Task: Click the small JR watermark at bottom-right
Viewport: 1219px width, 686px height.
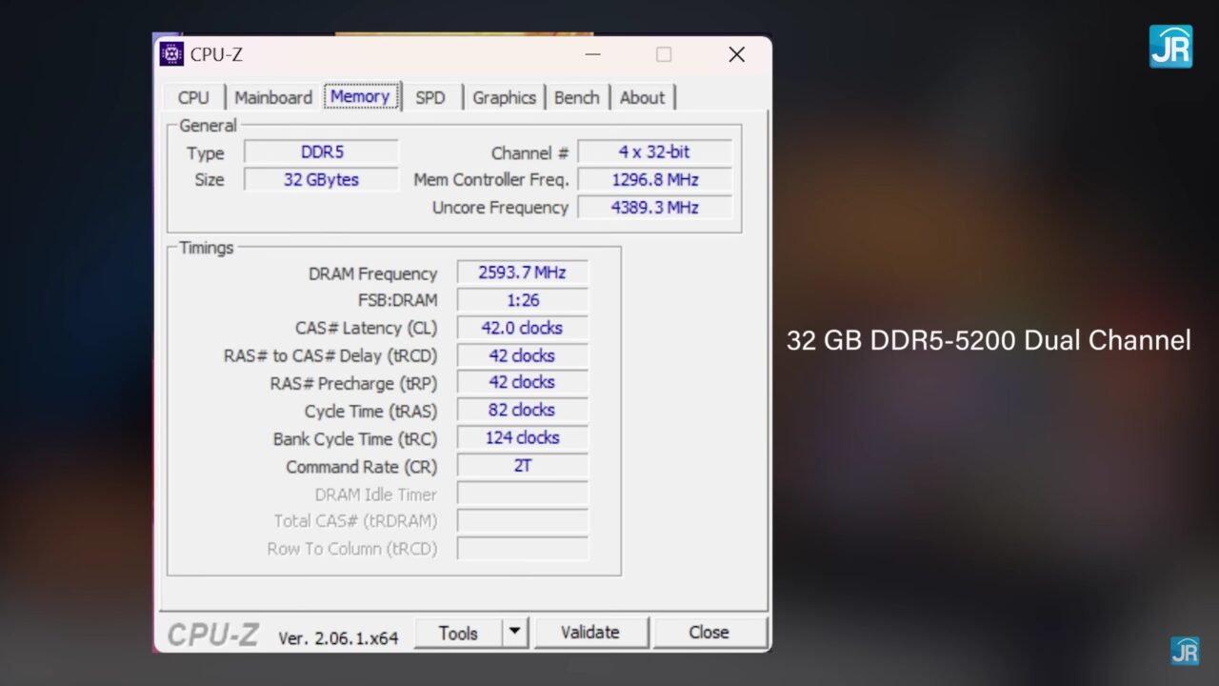Action: pos(1185,651)
